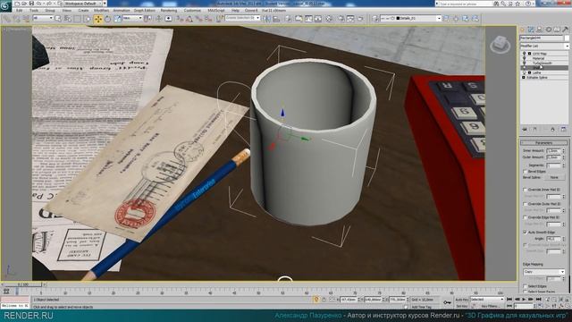Toggle the Angle Snap icon

tap(189, 19)
